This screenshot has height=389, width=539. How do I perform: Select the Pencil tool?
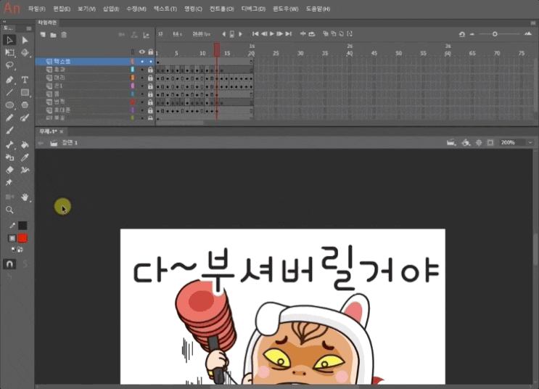(x=9, y=118)
